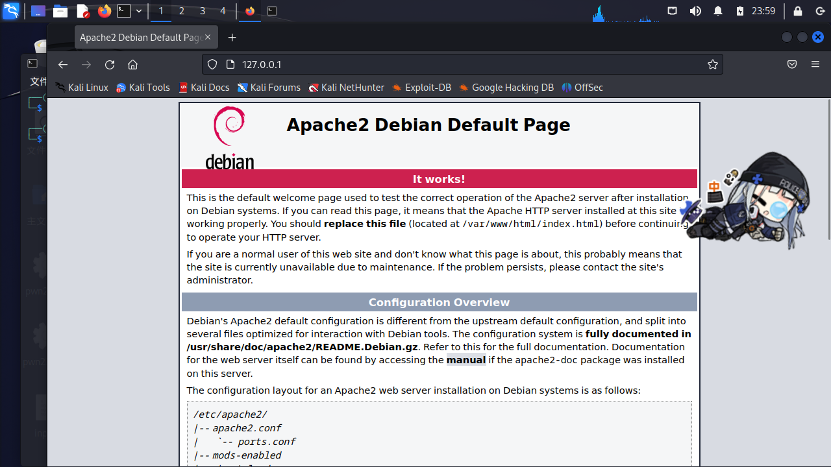The image size is (831, 467).
Task: Open the file manager launcher in panel
Action: pos(60,11)
